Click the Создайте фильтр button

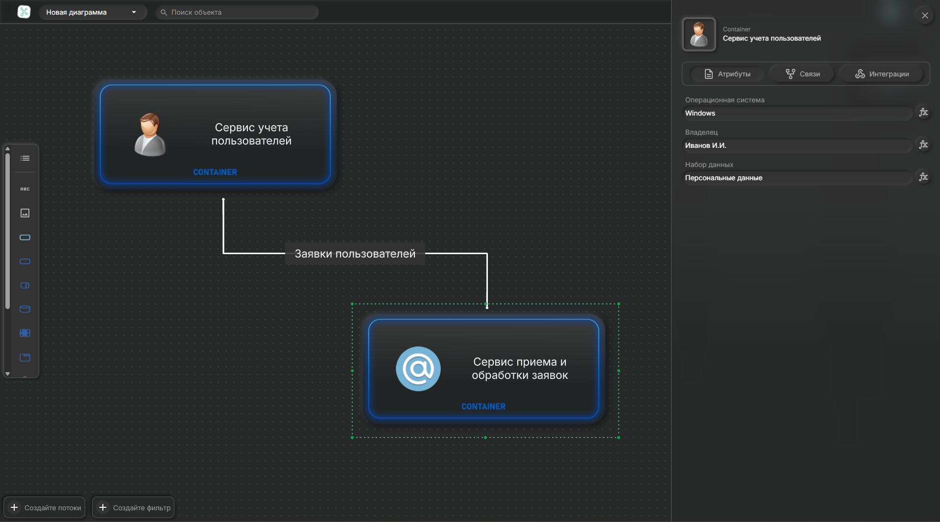point(134,507)
